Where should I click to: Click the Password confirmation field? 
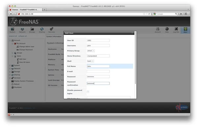tap(98, 83)
